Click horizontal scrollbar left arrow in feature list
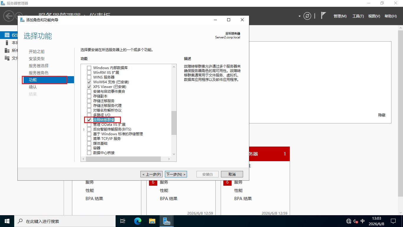Image resolution: width=403 pixels, height=227 pixels. click(83, 159)
